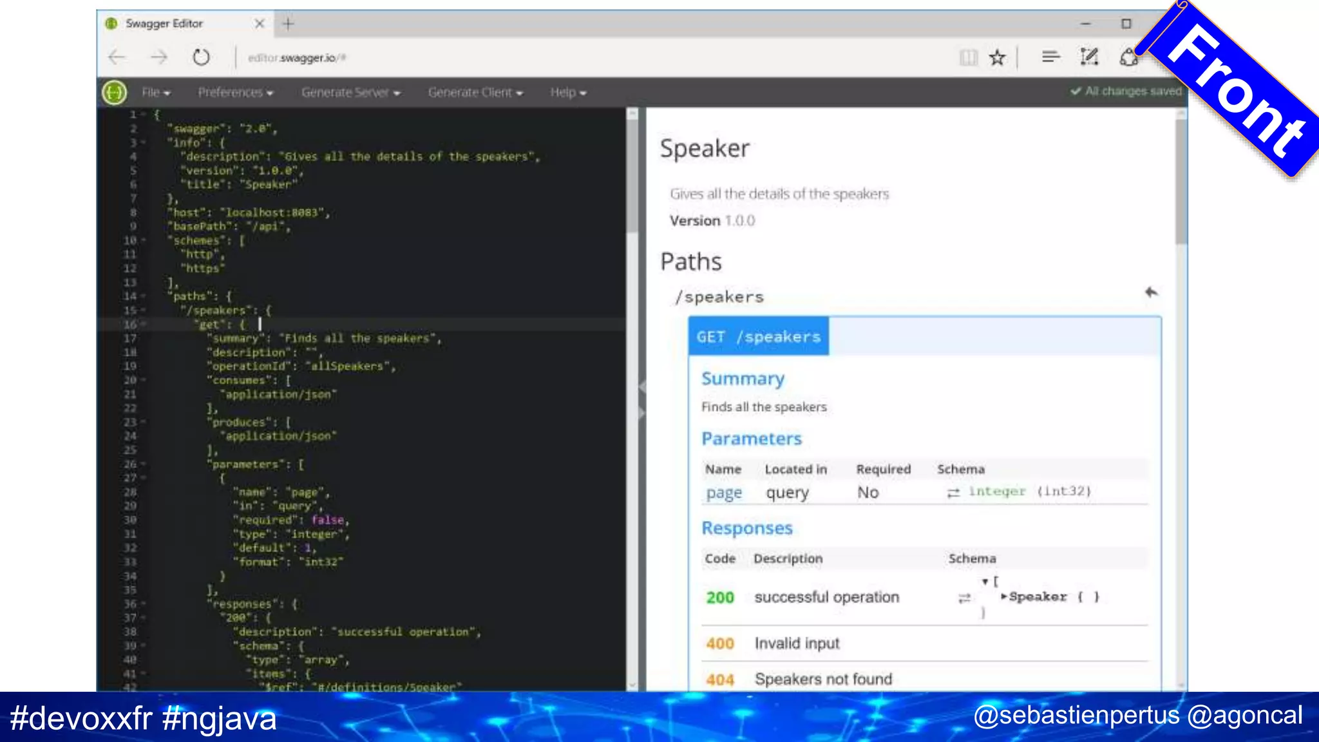Toggle page parameter schema view icon

pyautogui.click(x=953, y=493)
